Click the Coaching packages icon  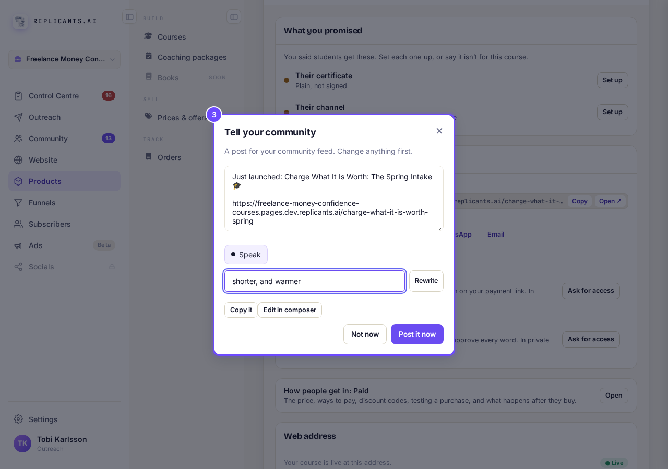point(148,56)
